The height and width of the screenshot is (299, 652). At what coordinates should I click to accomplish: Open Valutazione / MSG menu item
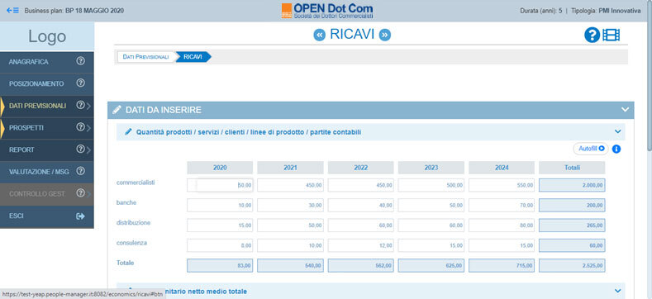click(x=47, y=171)
